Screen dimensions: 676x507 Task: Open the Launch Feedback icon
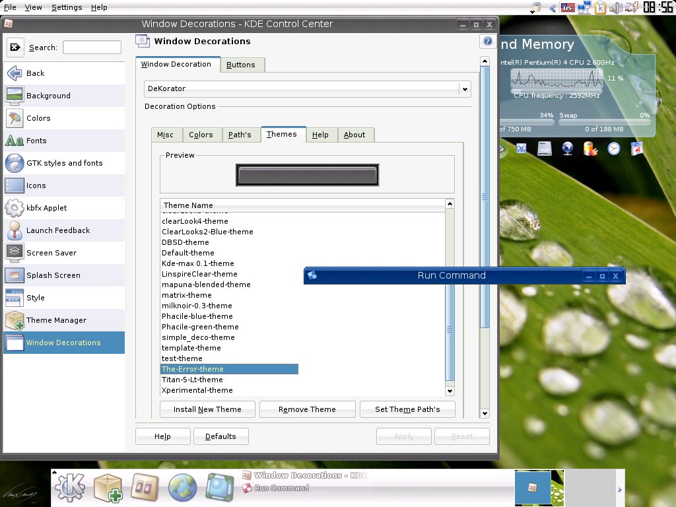click(x=15, y=230)
